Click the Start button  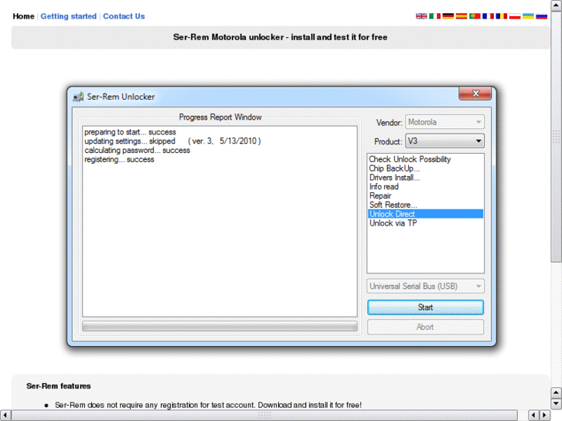(x=425, y=307)
